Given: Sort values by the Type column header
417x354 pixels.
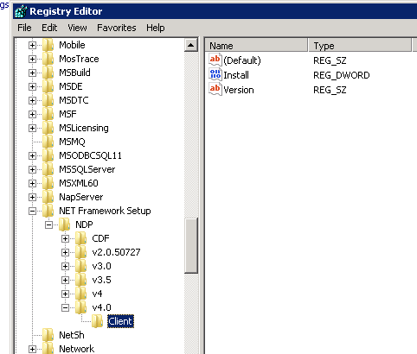Looking at the screenshot, I should (x=360, y=46).
